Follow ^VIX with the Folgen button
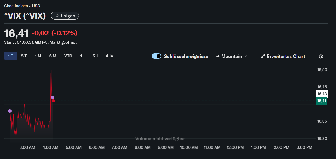336x159 pixels. pyautogui.click(x=65, y=16)
